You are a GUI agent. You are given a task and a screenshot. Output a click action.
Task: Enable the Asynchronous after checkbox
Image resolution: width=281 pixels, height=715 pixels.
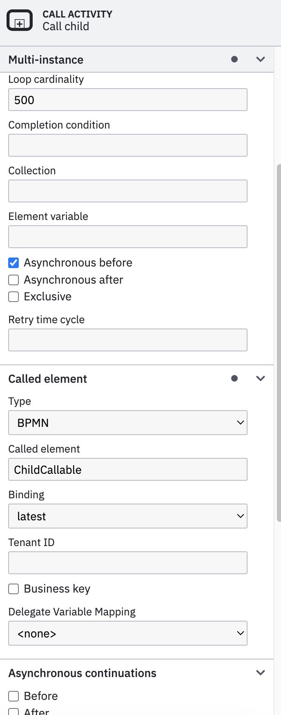pos(13,280)
